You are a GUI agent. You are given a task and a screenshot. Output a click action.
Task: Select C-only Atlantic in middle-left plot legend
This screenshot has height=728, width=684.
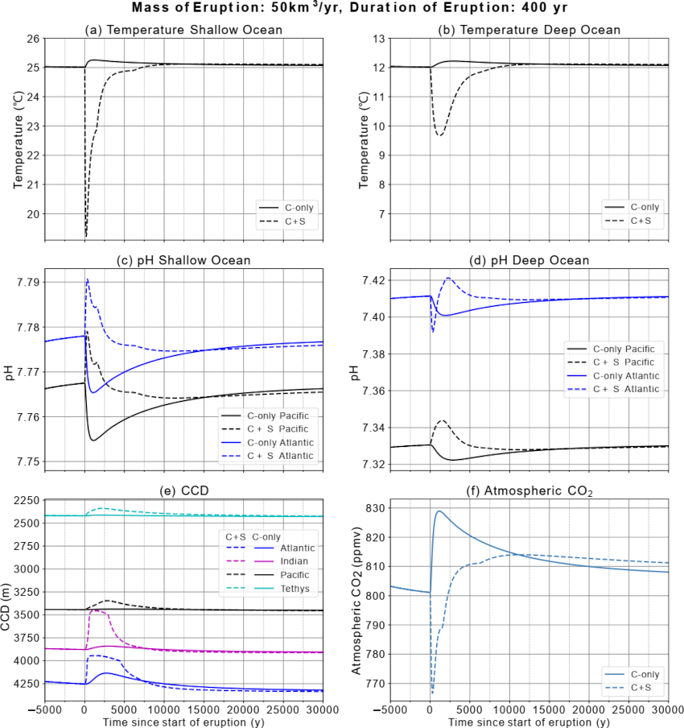pyautogui.click(x=279, y=443)
